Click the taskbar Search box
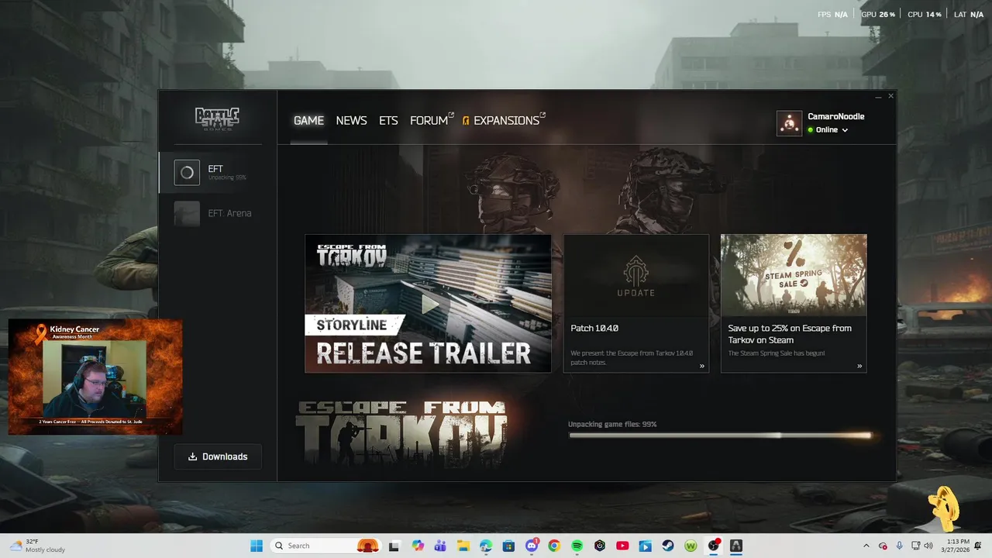 326,546
